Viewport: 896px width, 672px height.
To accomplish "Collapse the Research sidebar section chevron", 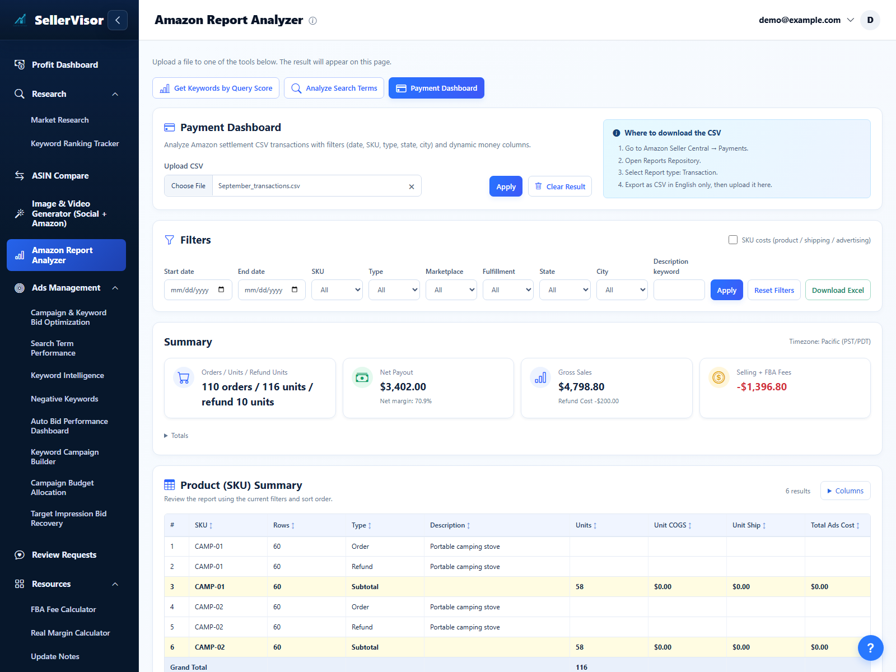I will (x=115, y=94).
